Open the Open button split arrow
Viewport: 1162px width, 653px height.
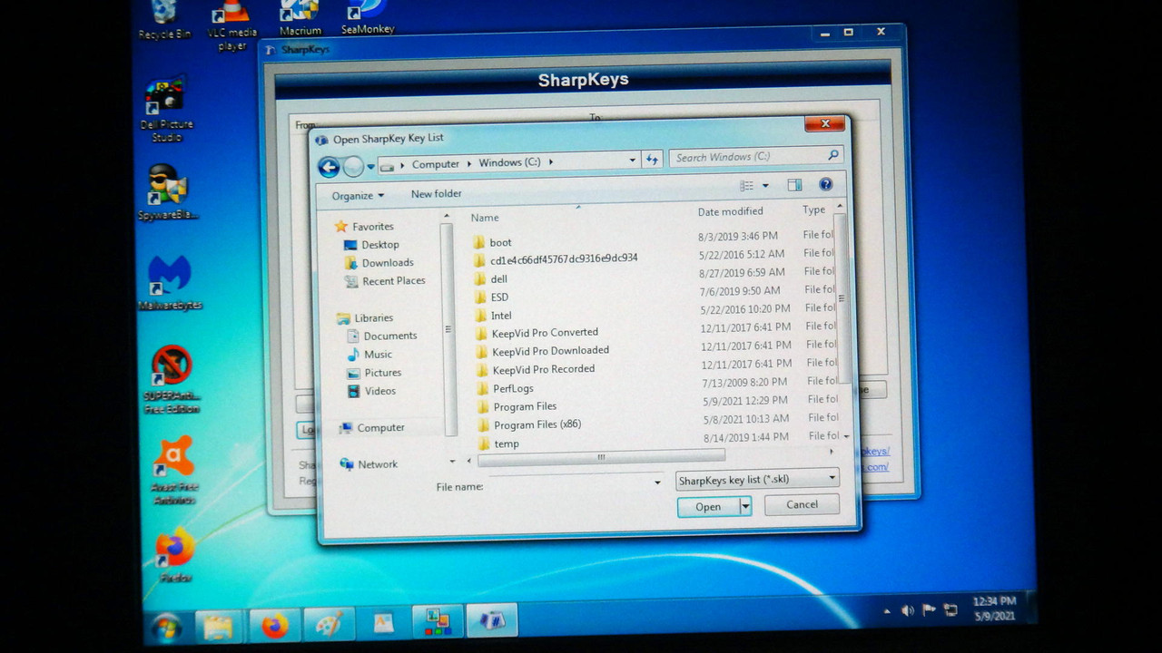[x=745, y=507]
